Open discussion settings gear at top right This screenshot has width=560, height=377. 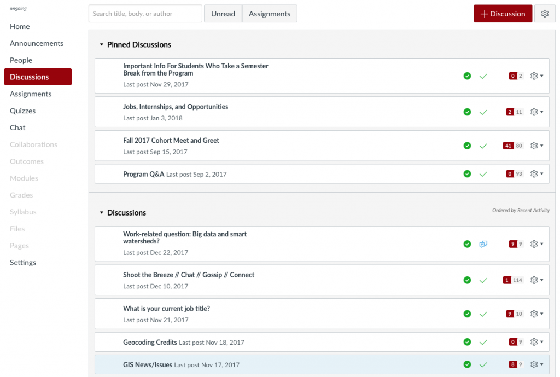[x=545, y=14]
